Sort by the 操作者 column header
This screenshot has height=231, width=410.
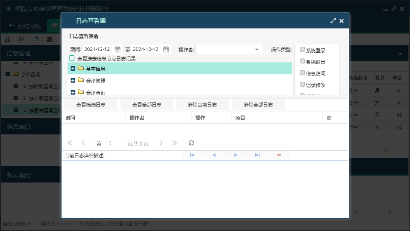tap(137, 118)
